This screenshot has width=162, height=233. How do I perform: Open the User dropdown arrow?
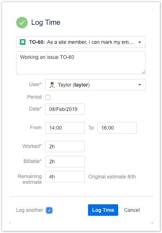[140, 85]
